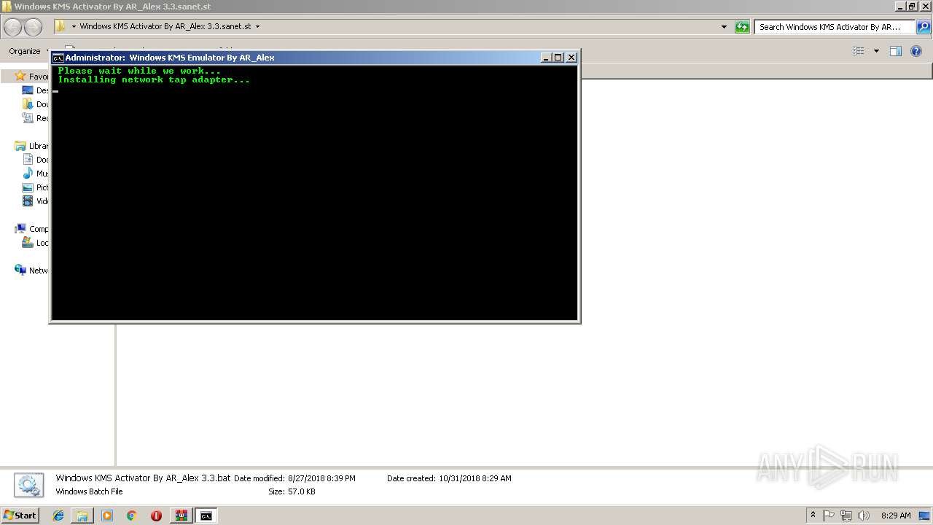Click the Size 57.0 KB value
Viewport: 933px width, 525px height.
(302, 492)
